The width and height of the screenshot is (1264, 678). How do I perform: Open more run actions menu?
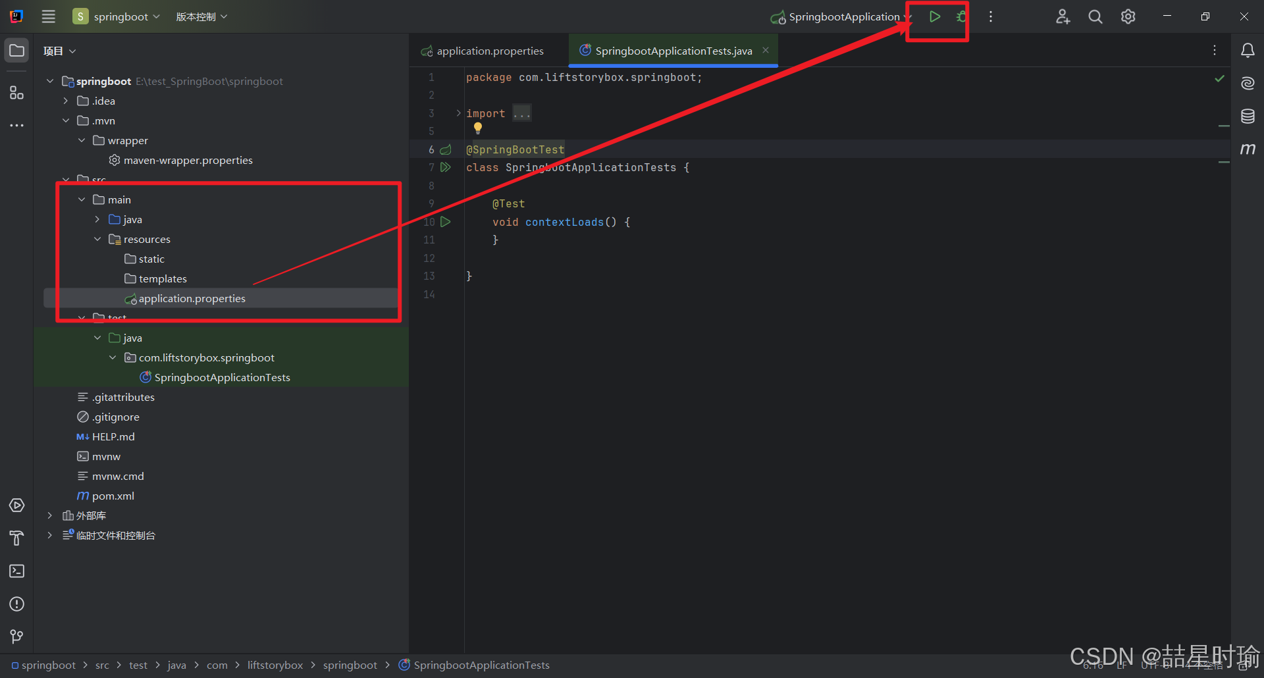click(991, 16)
